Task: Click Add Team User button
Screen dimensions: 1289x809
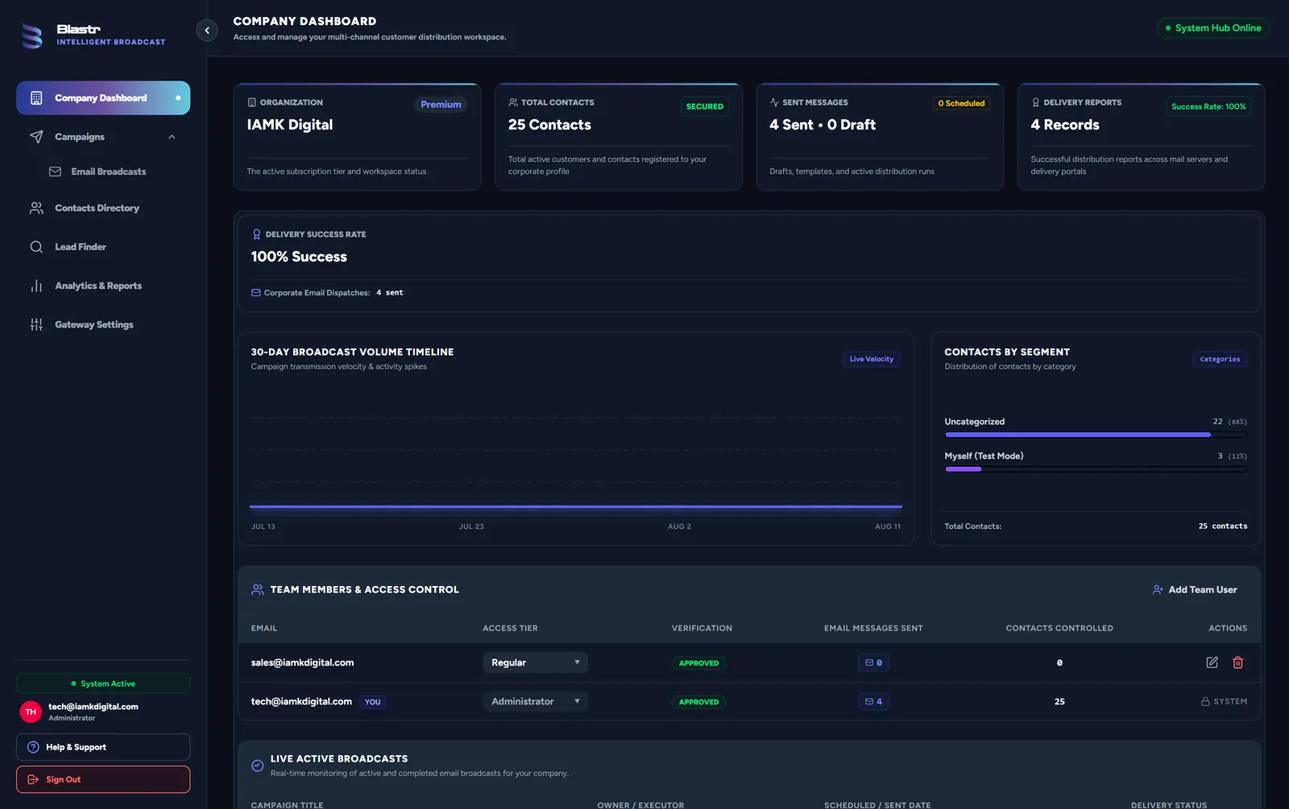Action: tap(1195, 589)
